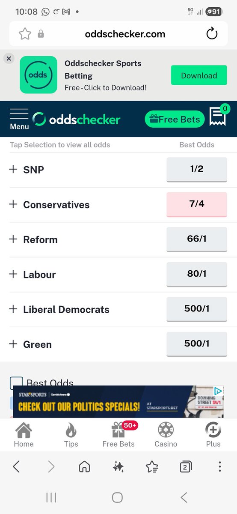Open the hamburger Menu icon
This screenshot has width=237, height=514.
point(19,119)
